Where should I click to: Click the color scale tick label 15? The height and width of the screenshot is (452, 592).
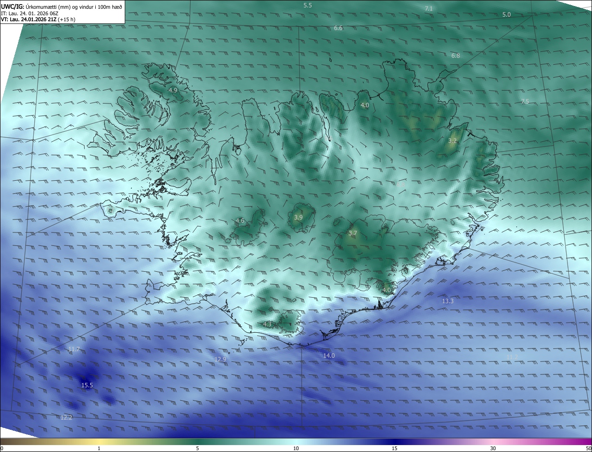395,448
